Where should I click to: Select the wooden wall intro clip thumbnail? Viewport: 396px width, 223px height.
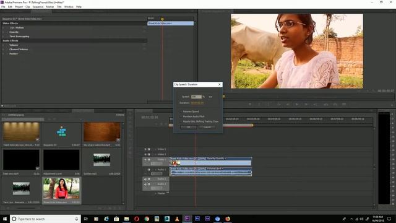21,132
